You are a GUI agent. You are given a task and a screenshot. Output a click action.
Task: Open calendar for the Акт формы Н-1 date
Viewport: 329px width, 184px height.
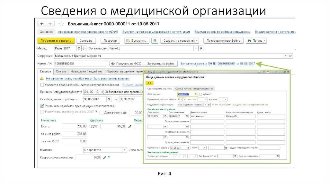click(235, 156)
